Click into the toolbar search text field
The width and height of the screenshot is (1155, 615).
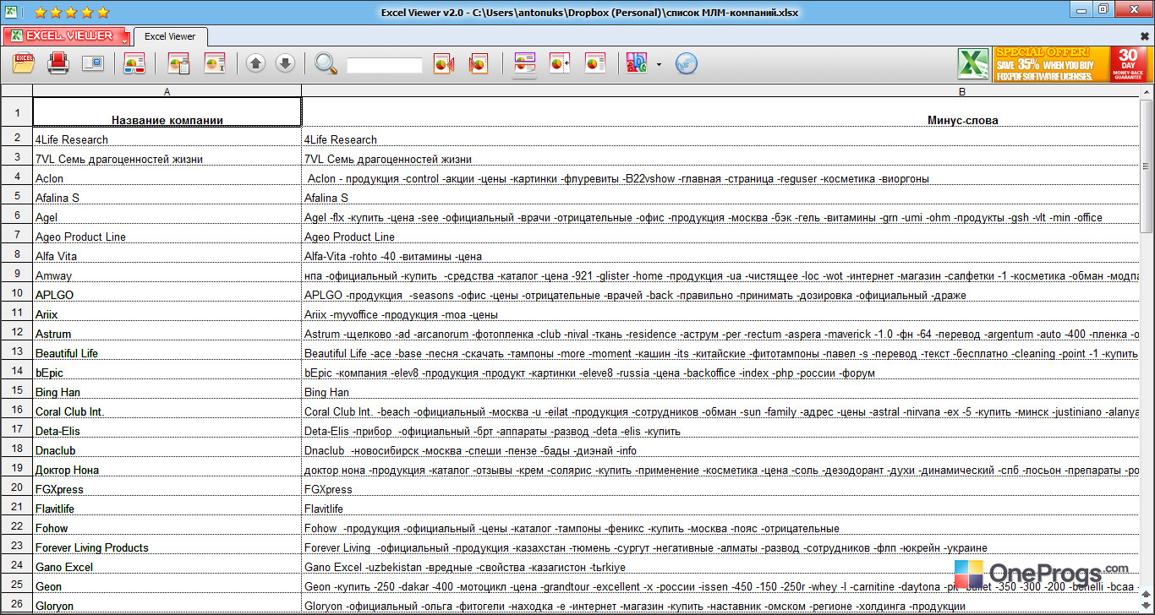[x=384, y=64]
